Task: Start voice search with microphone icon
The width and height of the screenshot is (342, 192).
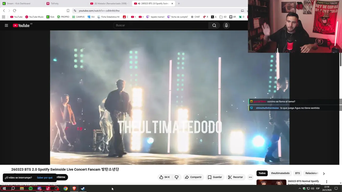Action: point(226,25)
